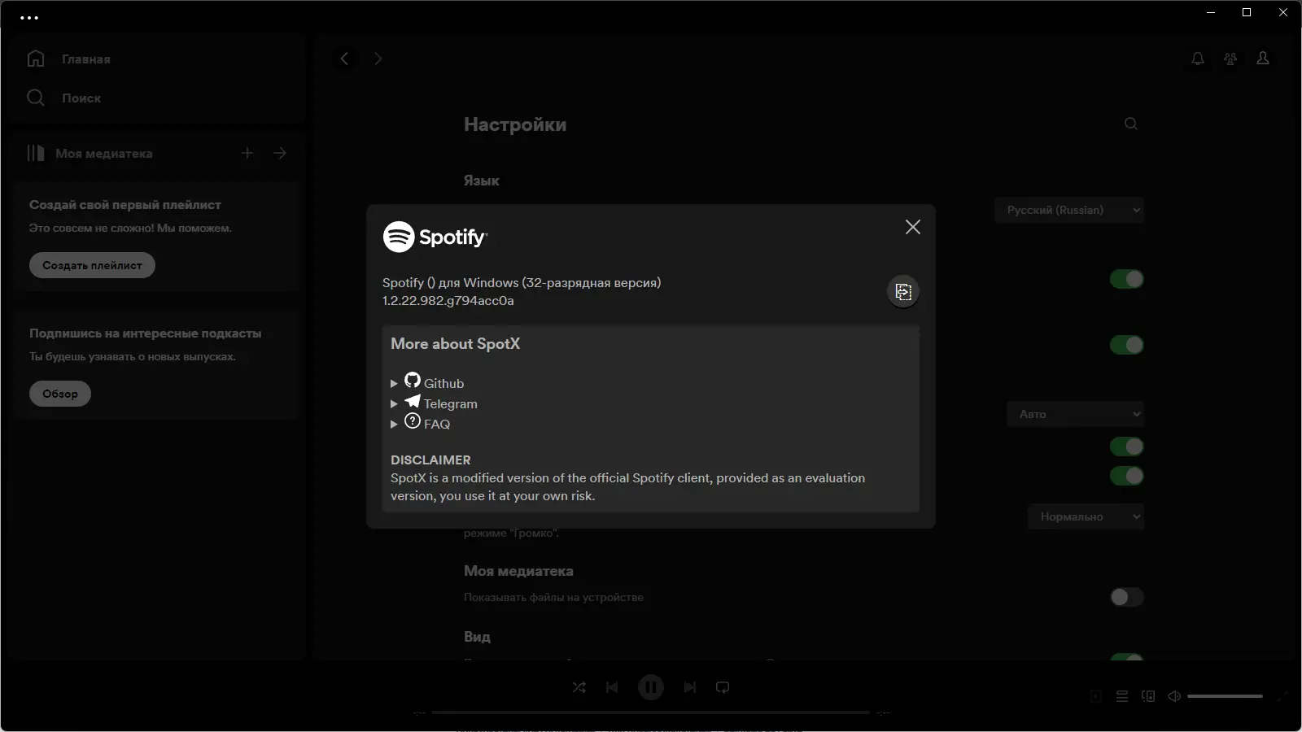Click the Обзор podcasts button

coord(60,394)
